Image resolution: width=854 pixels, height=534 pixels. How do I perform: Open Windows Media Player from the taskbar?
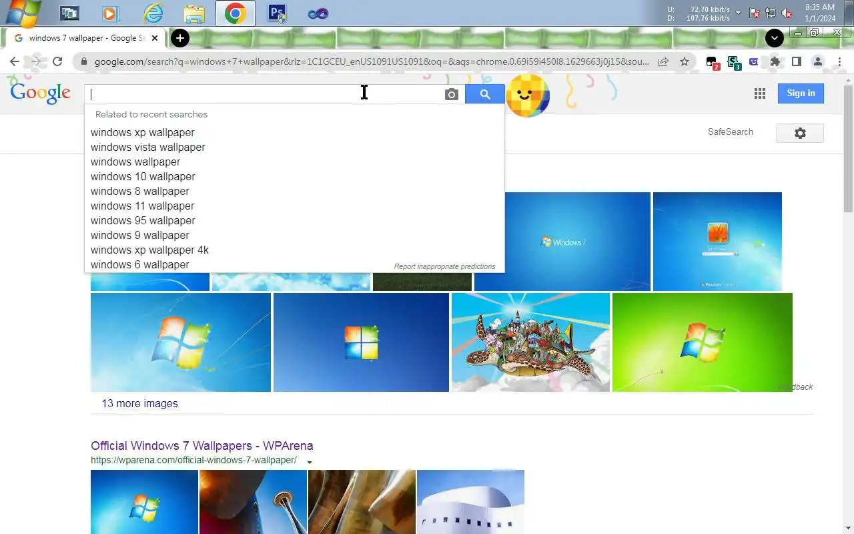coord(110,13)
